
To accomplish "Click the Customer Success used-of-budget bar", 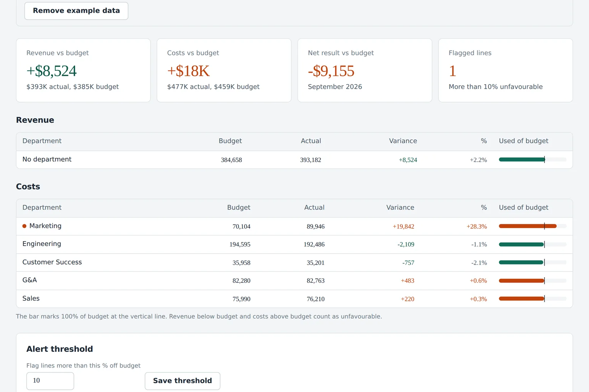I will tap(533, 263).
